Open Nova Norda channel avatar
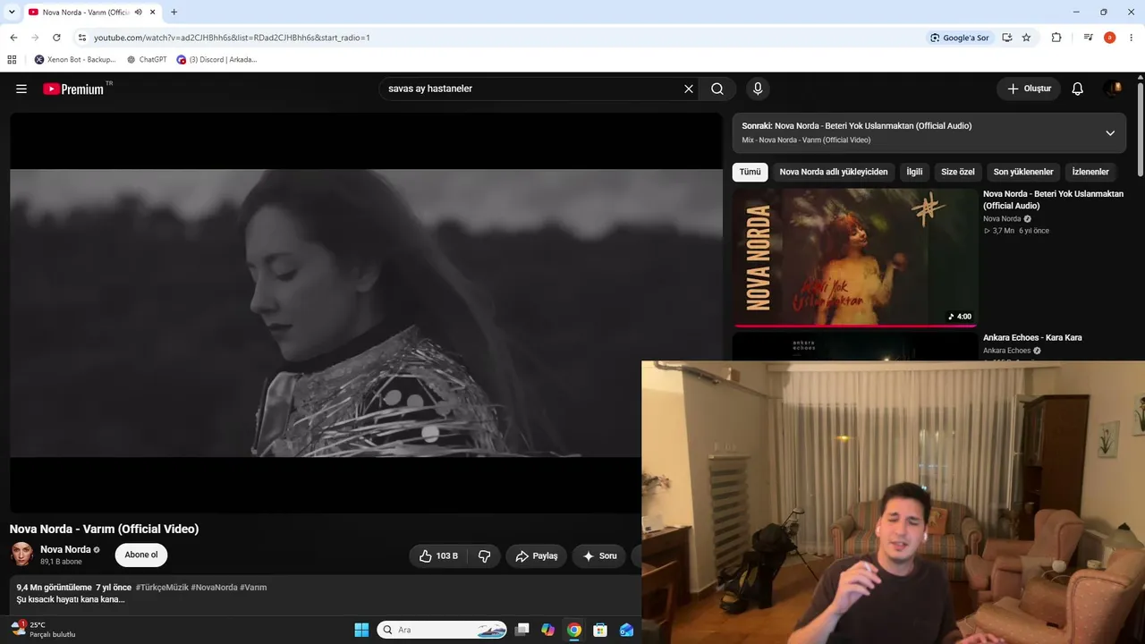Screen dimensions: 1145x644 click(22, 555)
